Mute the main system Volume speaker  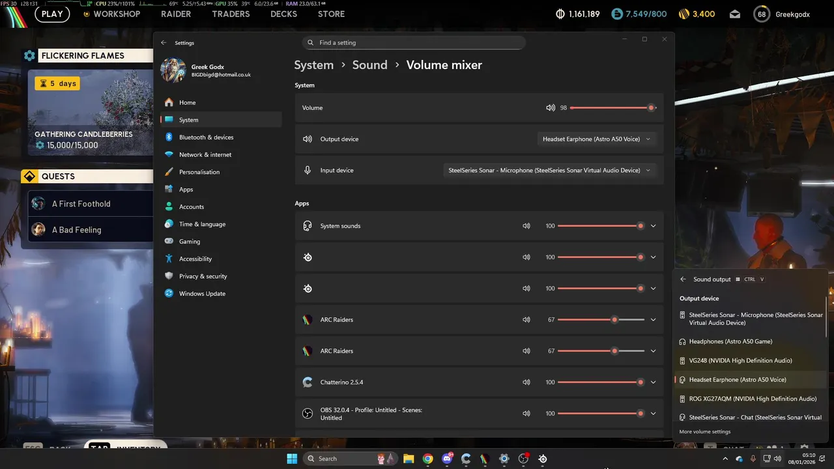click(551, 107)
